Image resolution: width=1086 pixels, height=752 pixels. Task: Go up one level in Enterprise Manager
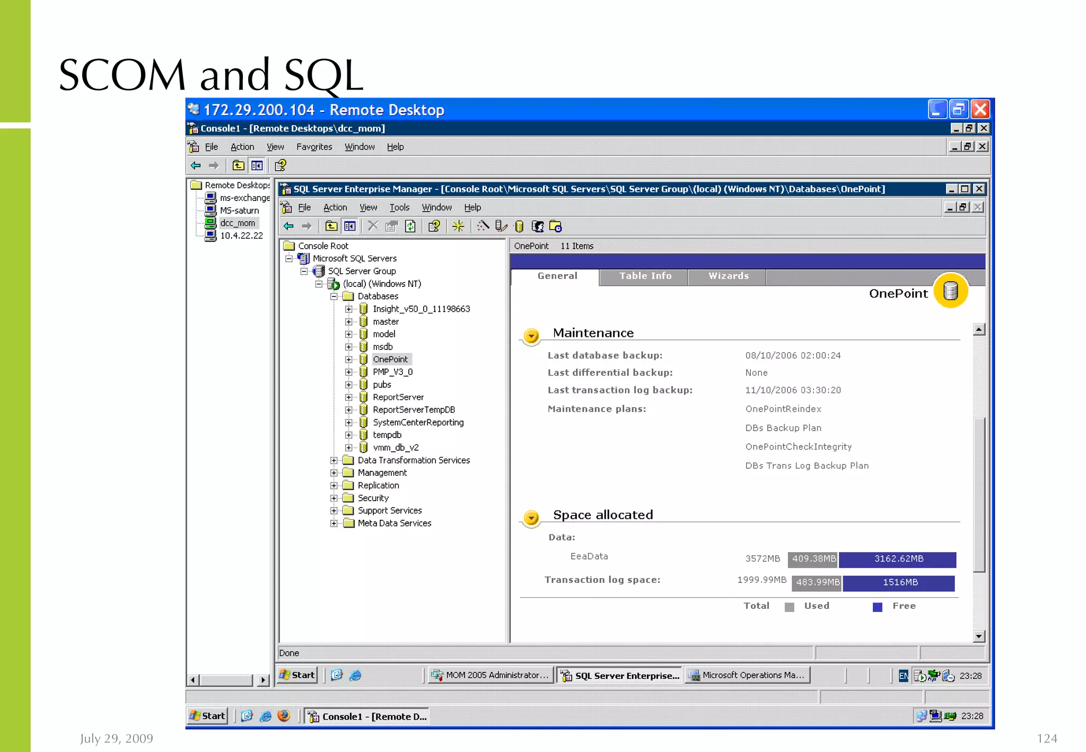[x=331, y=226]
